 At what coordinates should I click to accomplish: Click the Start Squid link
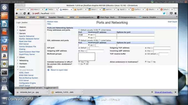point(172,22)
